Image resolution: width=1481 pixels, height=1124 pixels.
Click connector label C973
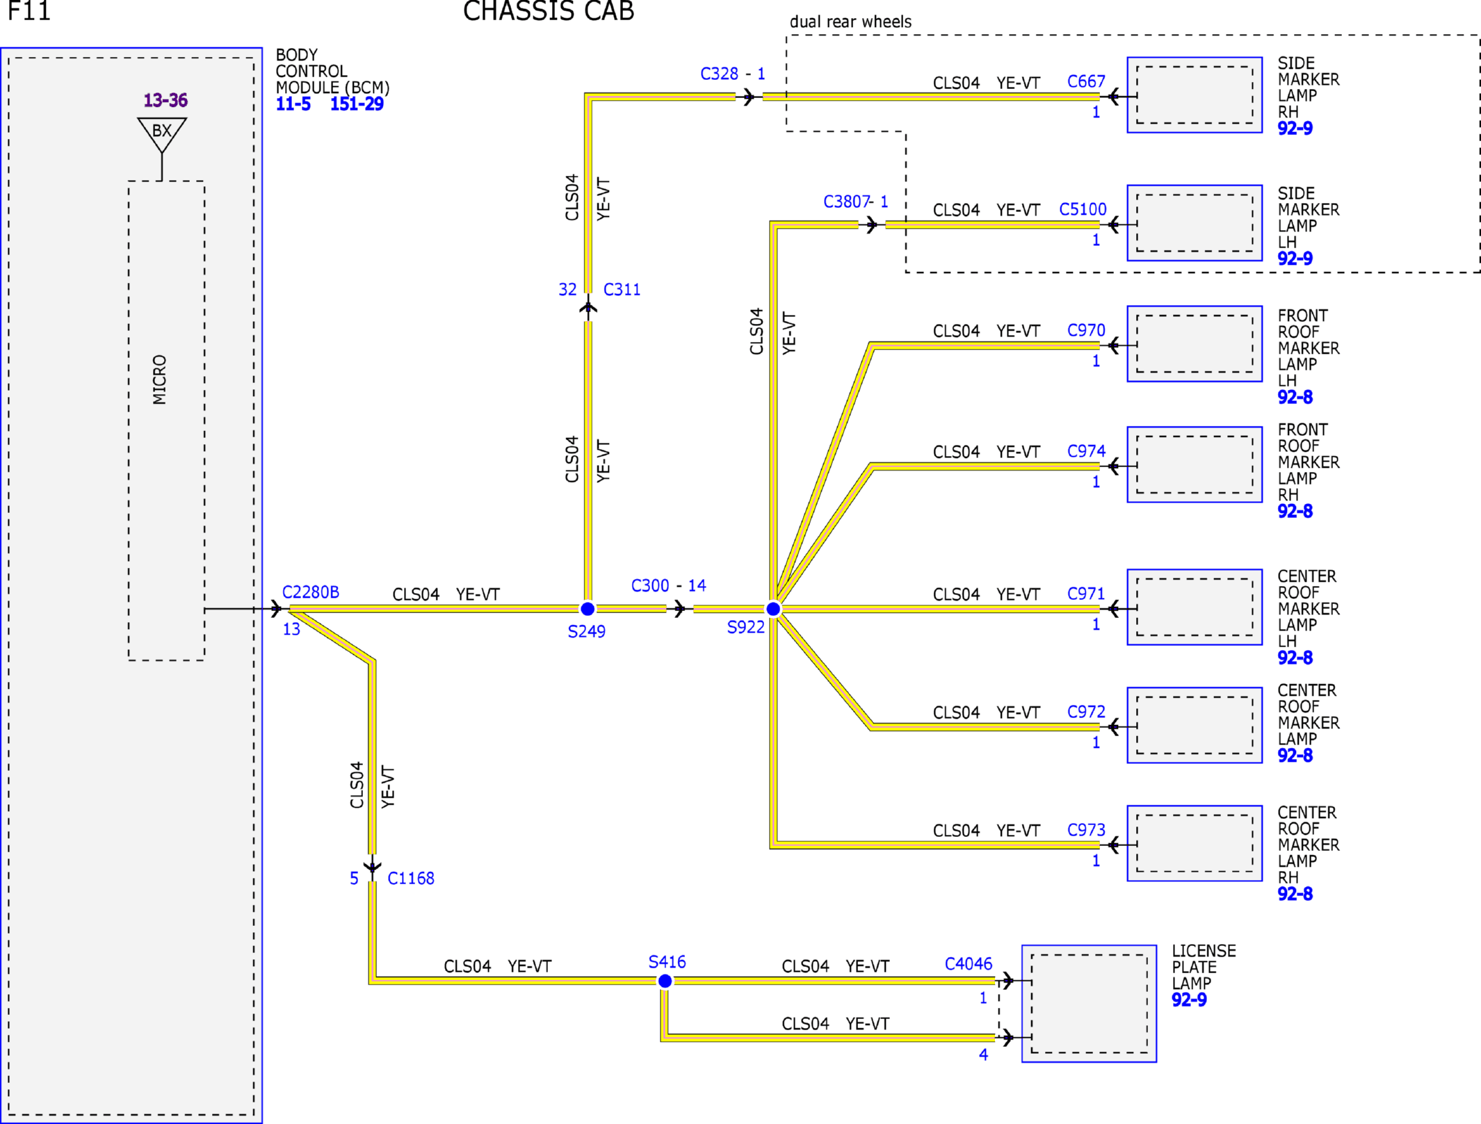pyautogui.click(x=1086, y=830)
